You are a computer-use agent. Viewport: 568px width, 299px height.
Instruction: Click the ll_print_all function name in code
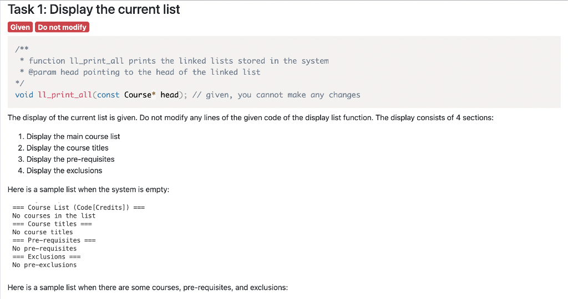click(x=65, y=95)
